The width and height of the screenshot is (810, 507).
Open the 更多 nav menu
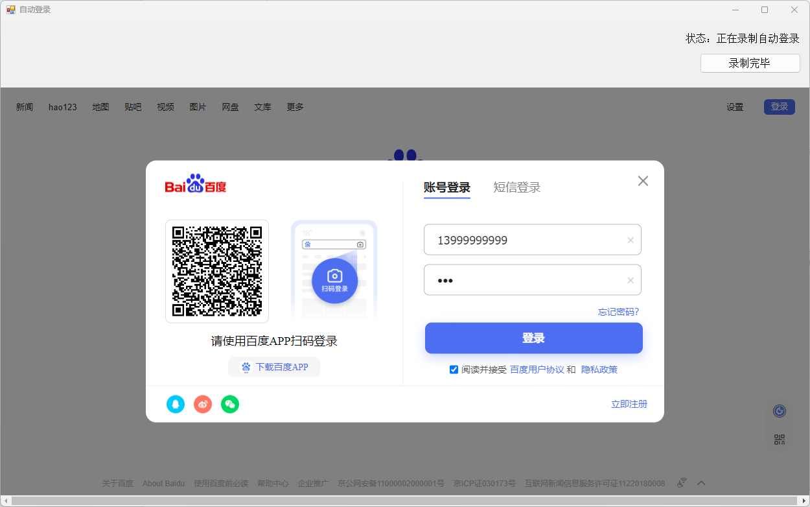[x=295, y=107]
